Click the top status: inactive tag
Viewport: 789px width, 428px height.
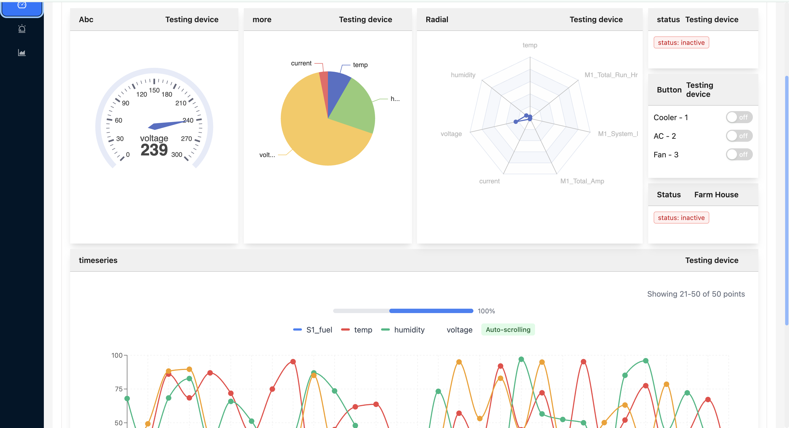coord(681,42)
